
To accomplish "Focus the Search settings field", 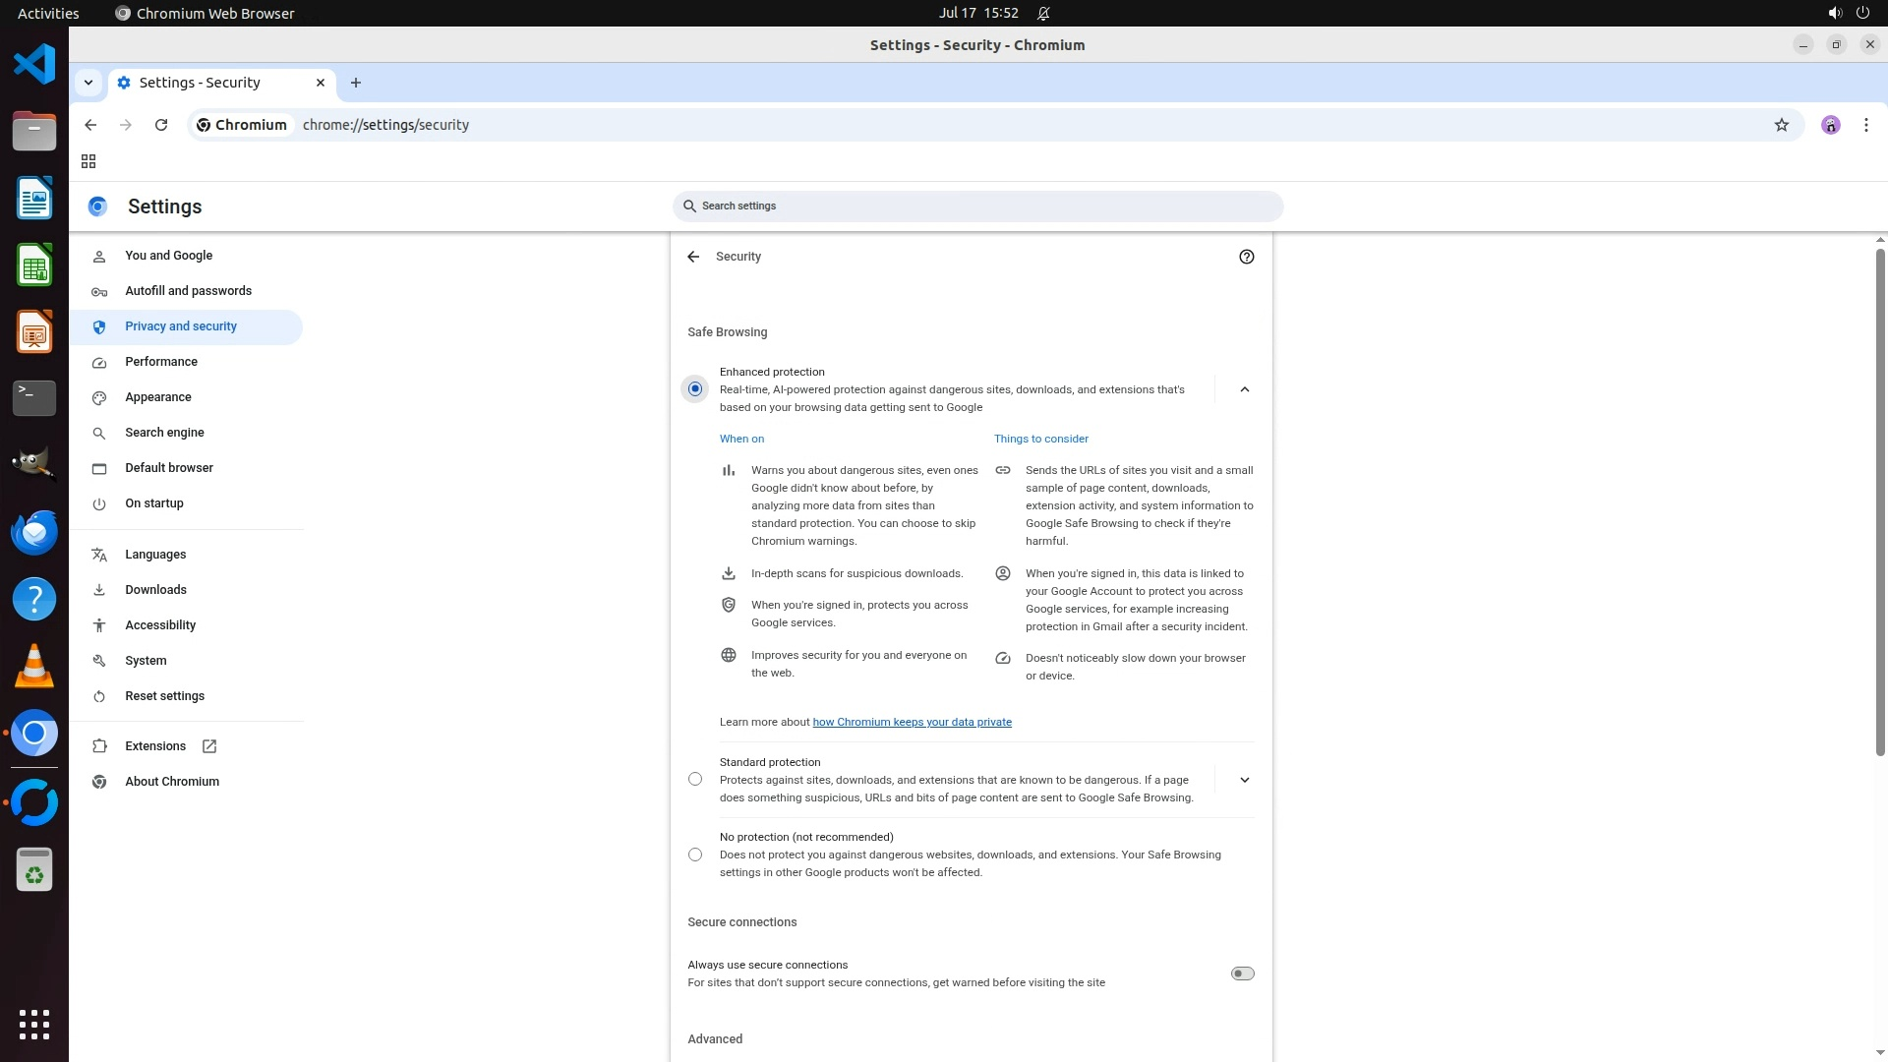I will [977, 206].
